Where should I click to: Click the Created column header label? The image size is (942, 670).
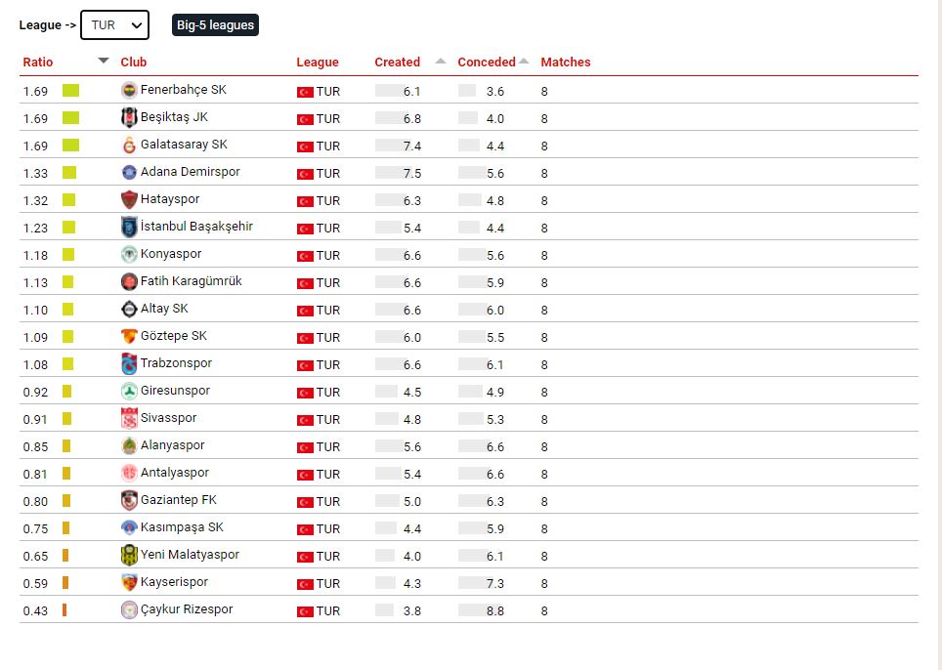pyautogui.click(x=397, y=62)
